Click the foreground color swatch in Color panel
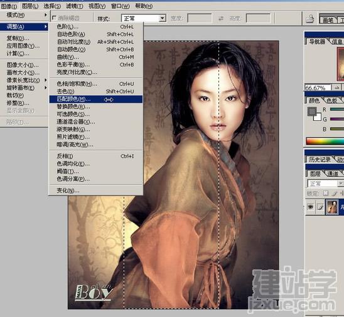The image size is (344, 317). click(311, 112)
